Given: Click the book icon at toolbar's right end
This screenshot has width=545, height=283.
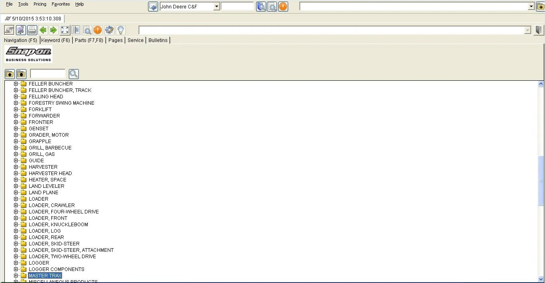Looking at the screenshot, I should [x=539, y=30].
